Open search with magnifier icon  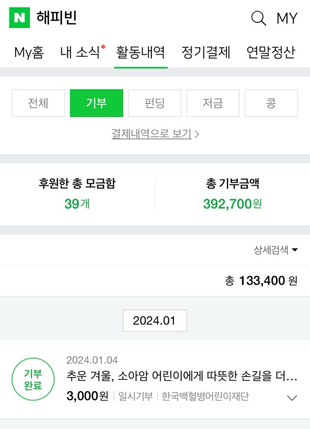(x=258, y=18)
